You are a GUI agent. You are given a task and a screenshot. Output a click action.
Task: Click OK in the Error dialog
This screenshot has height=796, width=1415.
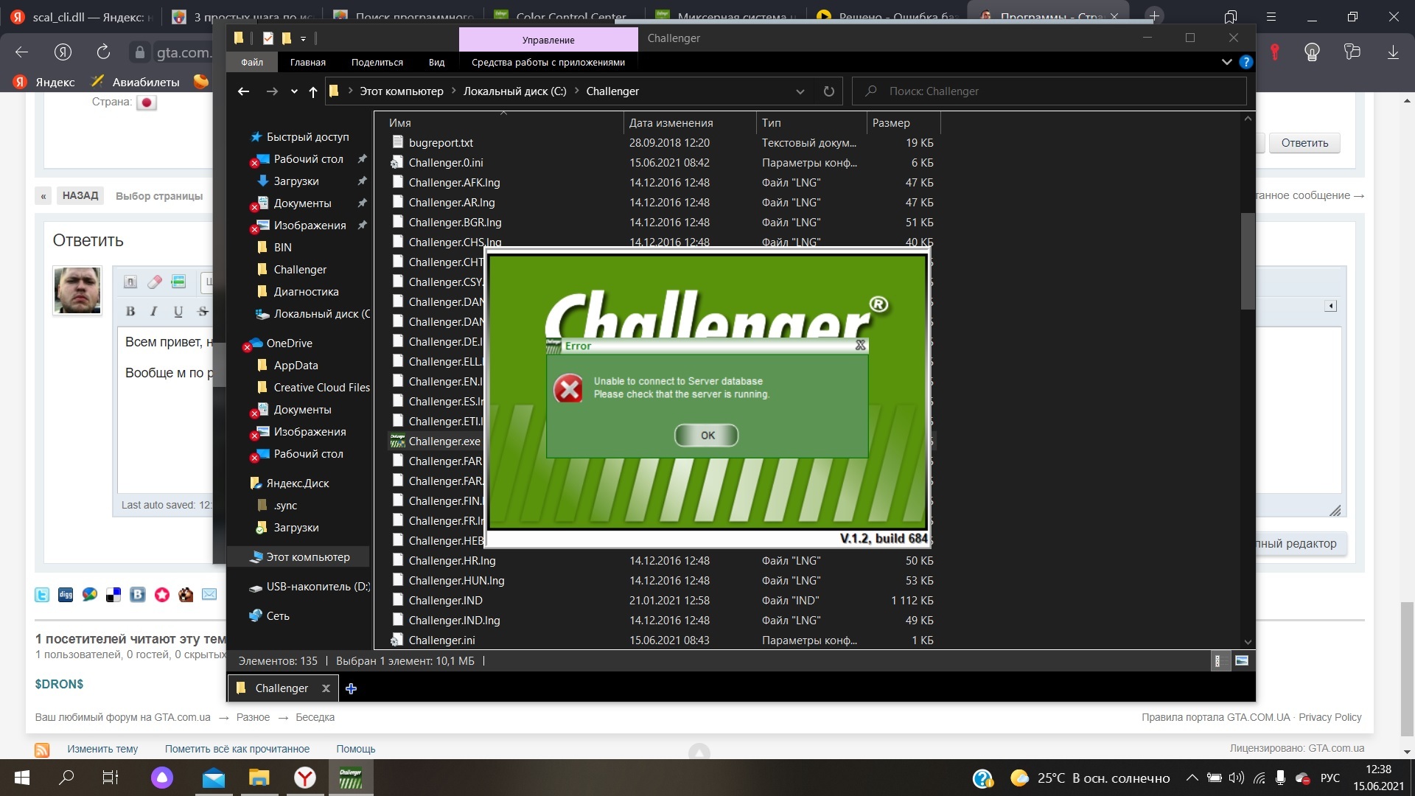coord(706,436)
